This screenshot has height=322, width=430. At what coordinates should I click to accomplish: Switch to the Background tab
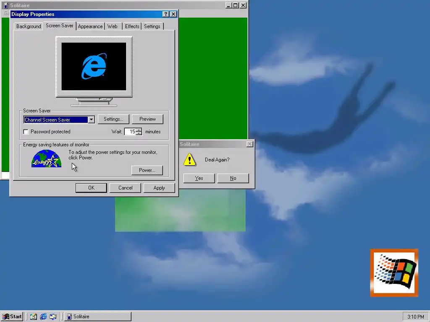pyautogui.click(x=29, y=26)
